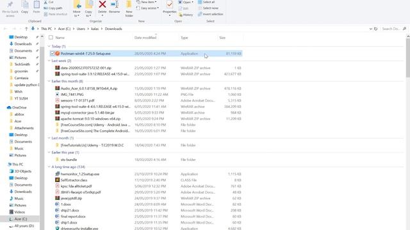This screenshot has width=410, height=230.
Task: Collapse the Today group
Action: 49,47
